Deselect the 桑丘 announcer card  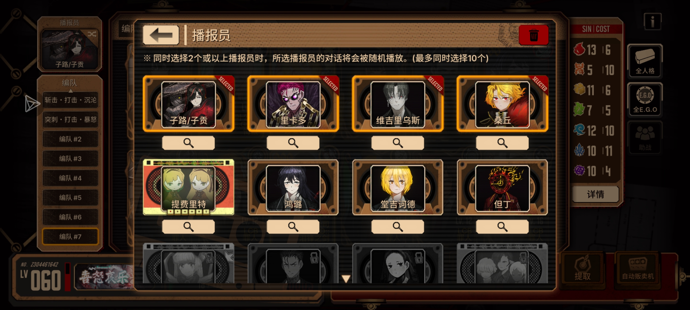click(x=502, y=104)
